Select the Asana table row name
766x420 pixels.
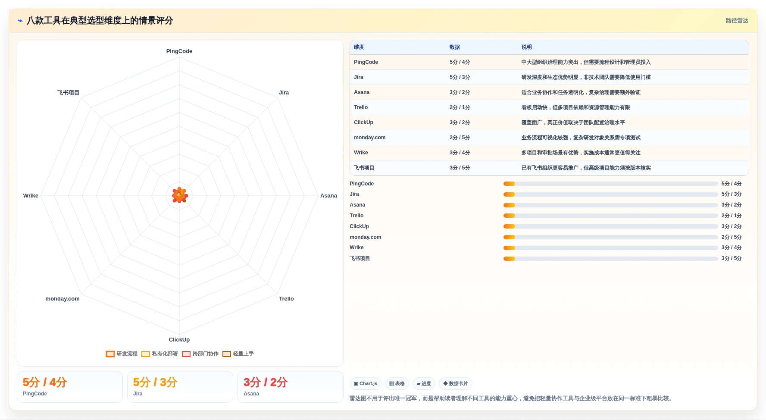click(x=362, y=92)
